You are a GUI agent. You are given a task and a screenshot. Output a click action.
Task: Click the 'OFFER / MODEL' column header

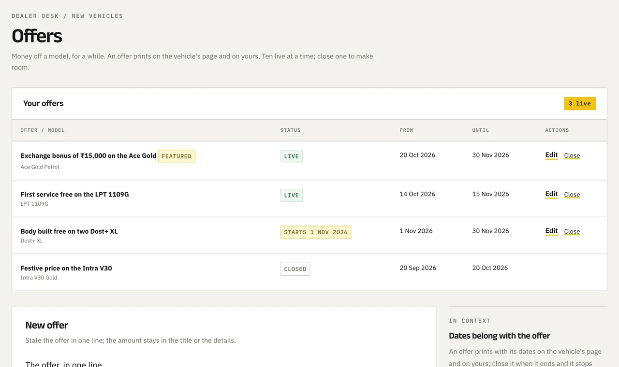tap(43, 130)
